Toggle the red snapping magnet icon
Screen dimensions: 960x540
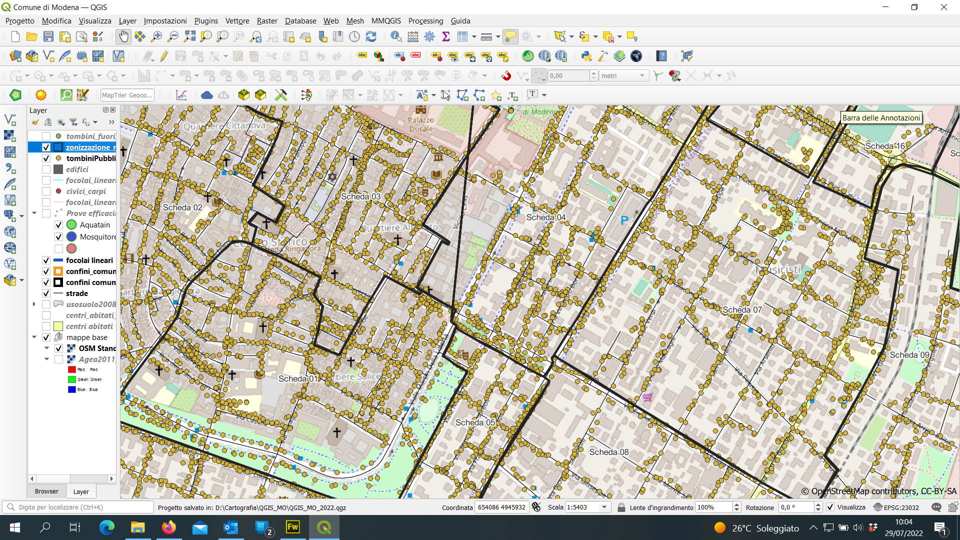point(506,75)
